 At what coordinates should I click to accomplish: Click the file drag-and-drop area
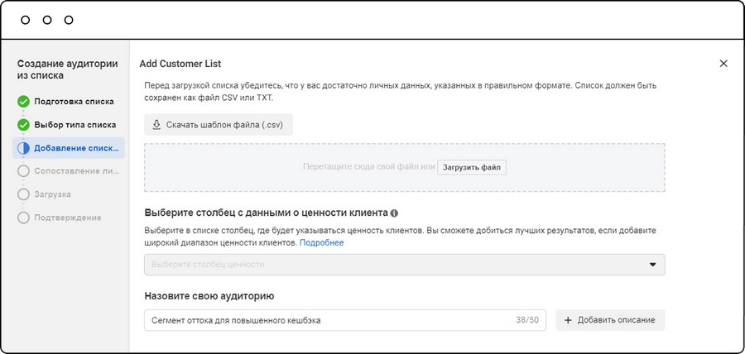tap(404, 168)
